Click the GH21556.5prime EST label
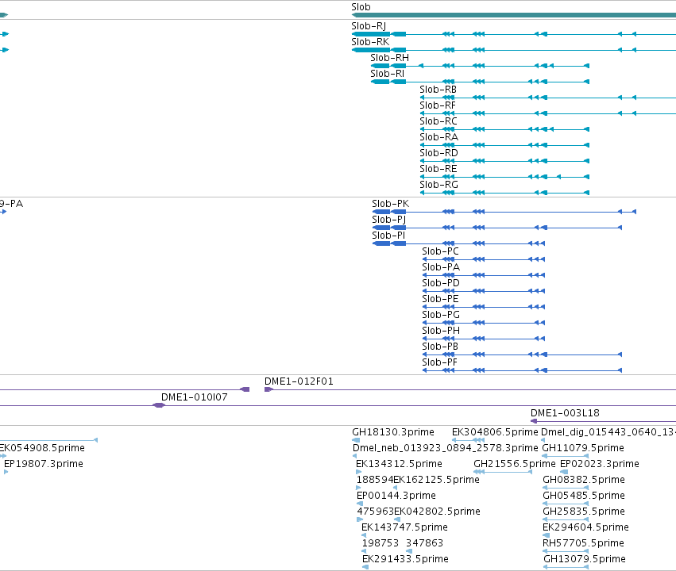676x571 pixels. pos(514,464)
